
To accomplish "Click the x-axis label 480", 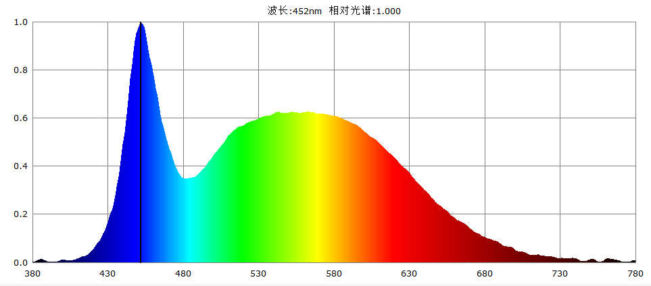I will [183, 274].
